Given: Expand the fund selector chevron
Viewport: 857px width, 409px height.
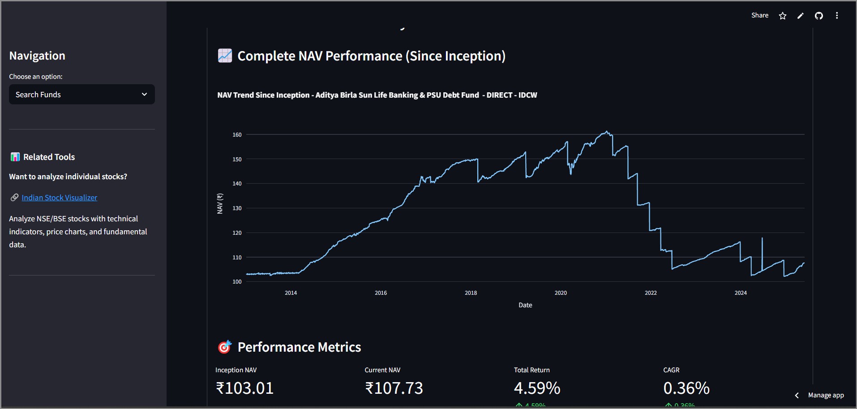Looking at the screenshot, I should tap(144, 95).
